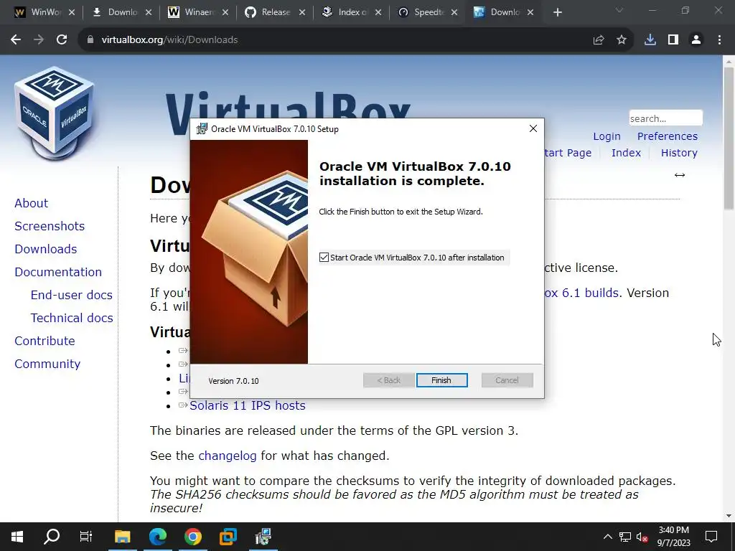Viewport: 735px width, 551px height.
Task: Click Finish in VirtualBox Setup wizard
Action: pyautogui.click(x=441, y=380)
